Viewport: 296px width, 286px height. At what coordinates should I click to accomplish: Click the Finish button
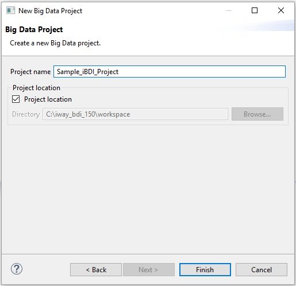click(x=205, y=270)
